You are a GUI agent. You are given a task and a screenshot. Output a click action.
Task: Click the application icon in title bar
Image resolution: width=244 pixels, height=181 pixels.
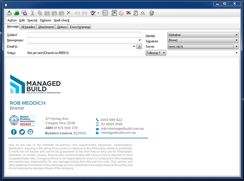click(x=6, y=5)
